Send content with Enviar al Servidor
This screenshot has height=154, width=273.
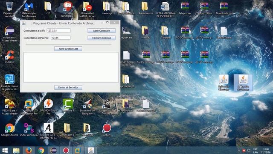(68, 87)
